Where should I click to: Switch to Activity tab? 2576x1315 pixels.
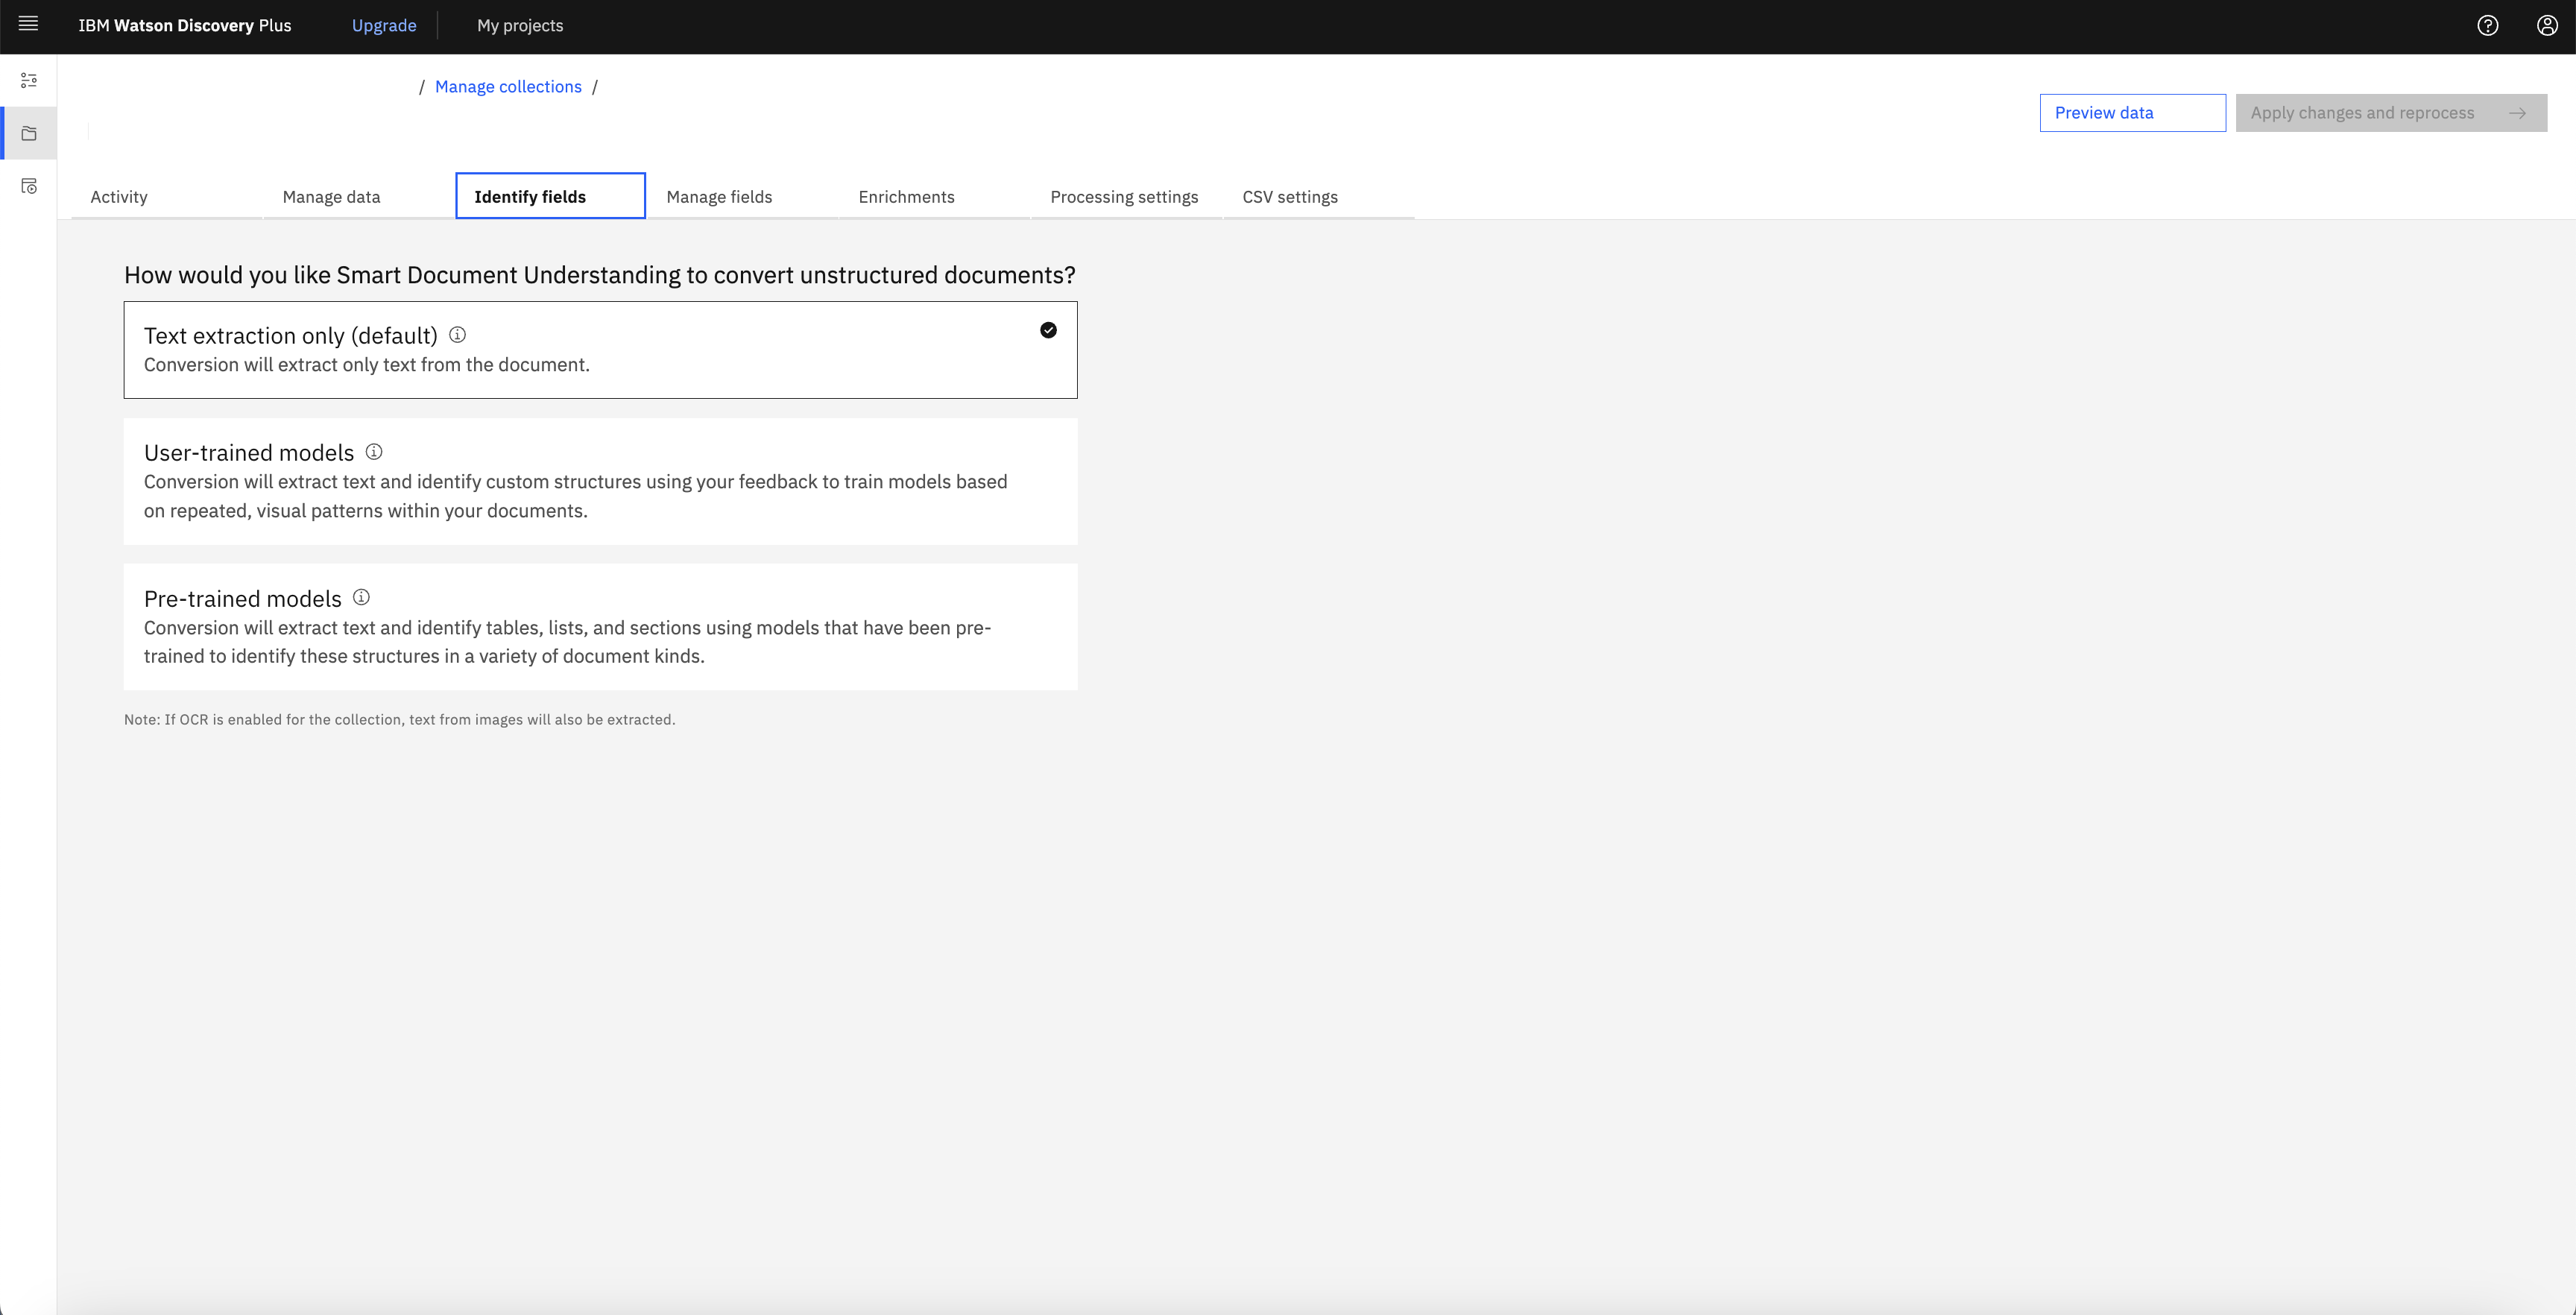[118, 196]
